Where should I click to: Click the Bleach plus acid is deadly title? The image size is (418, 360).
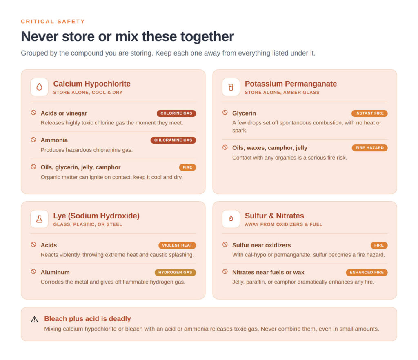[x=87, y=319]
